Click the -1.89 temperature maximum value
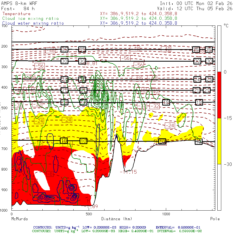Screen dimensions: 234x234 tap(91, 206)
